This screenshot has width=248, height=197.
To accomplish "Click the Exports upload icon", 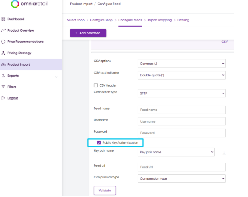I will point(3,76).
